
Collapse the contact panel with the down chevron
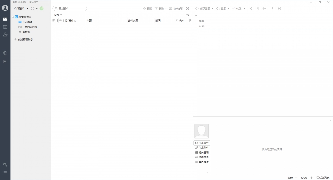(331, 120)
